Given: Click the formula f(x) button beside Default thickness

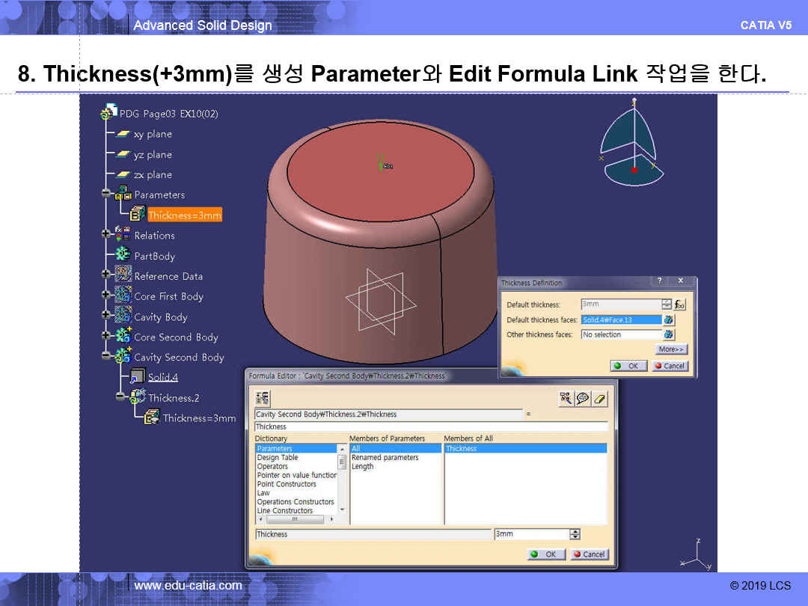Looking at the screenshot, I should coord(679,304).
